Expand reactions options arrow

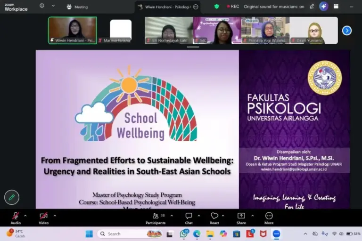tap(223, 216)
